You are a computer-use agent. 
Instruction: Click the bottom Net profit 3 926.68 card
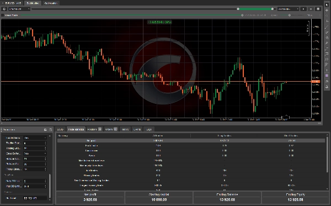[x=90, y=197]
